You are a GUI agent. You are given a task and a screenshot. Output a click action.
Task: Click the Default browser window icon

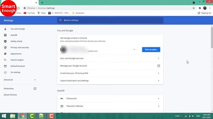pyautogui.click(x=5, y=66)
